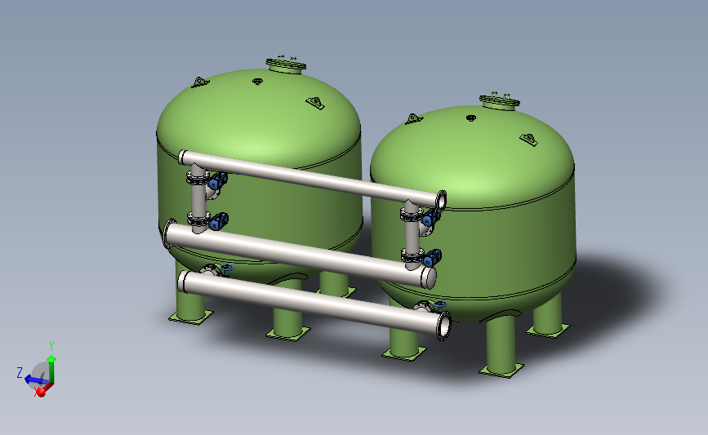Pick the right tank's upper blue valve actuator
The image size is (708, 435).
pos(431,217)
